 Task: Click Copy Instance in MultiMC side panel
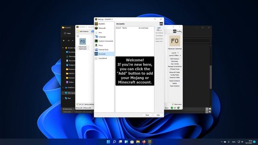[x=175, y=86]
